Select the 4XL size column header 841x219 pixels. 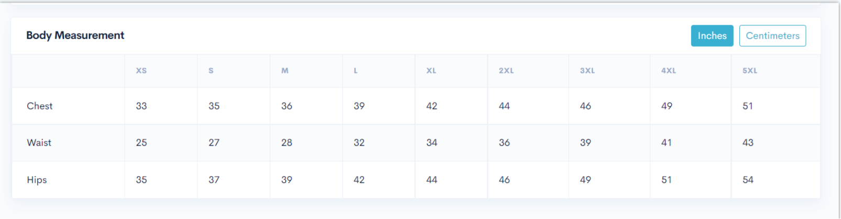[668, 71]
